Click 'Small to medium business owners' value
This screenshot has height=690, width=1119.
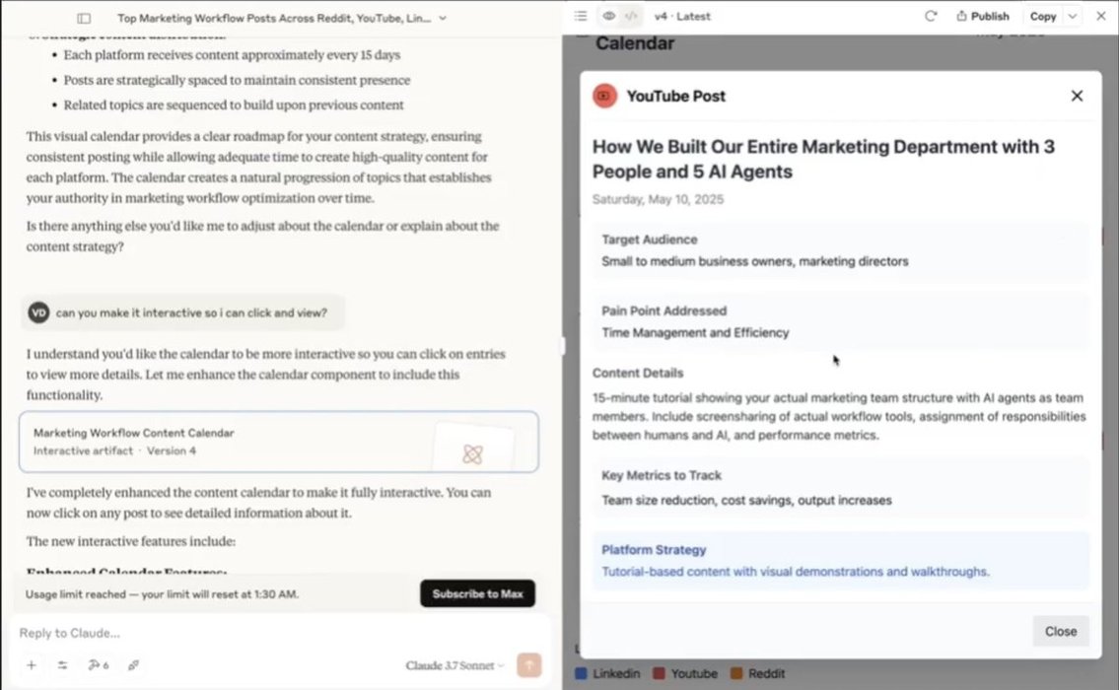(754, 261)
